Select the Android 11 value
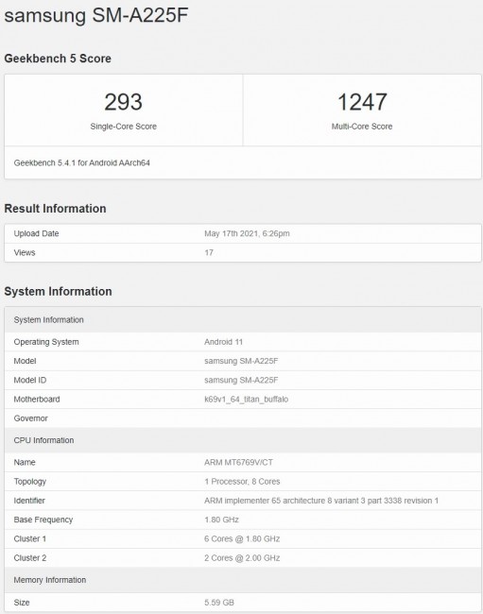 pyautogui.click(x=223, y=342)
